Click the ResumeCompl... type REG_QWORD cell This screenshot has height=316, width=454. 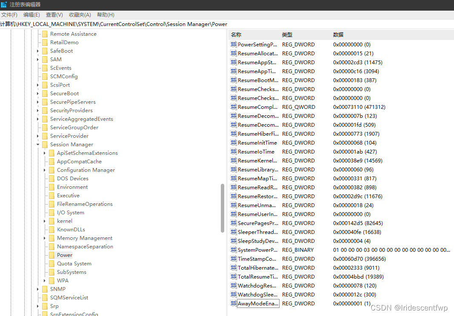(299, 107)
